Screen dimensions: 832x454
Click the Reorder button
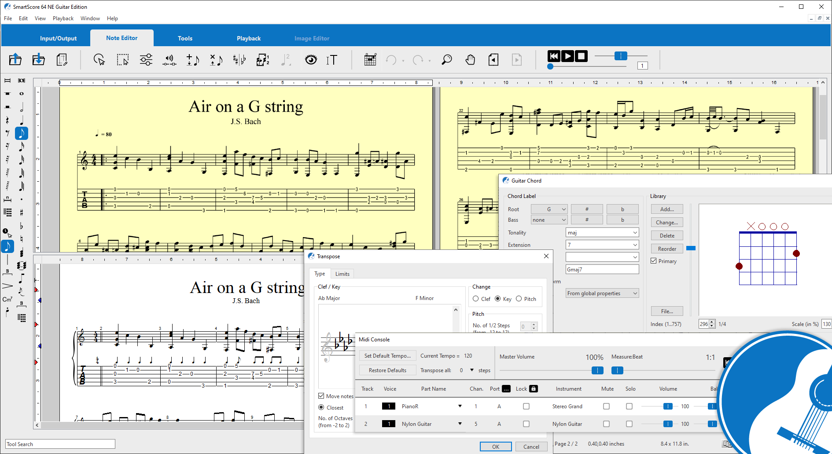(667, 249)
